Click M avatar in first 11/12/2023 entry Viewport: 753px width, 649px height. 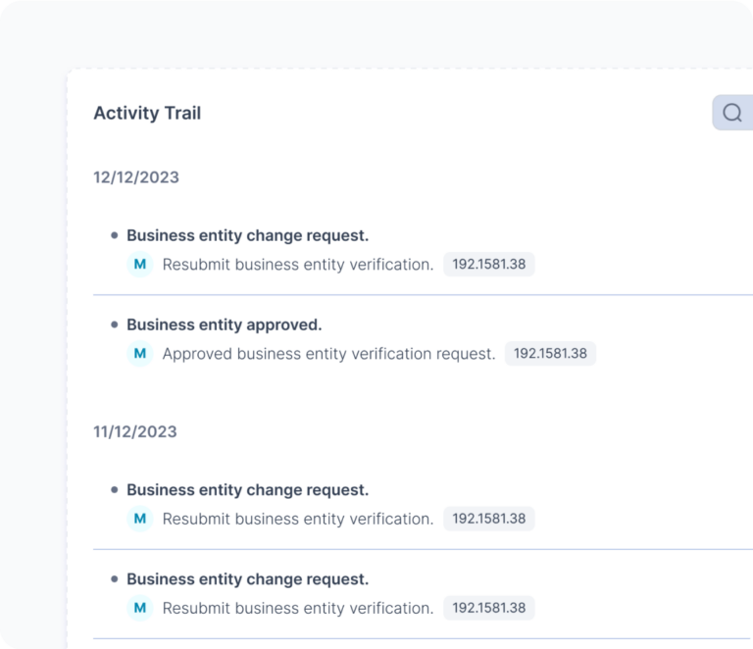(140, 519)
